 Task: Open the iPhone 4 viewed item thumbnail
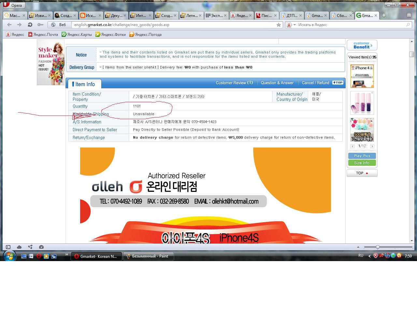coord(362,76)
